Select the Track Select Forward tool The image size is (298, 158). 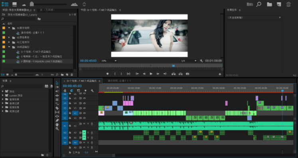[x=57, y=87]
